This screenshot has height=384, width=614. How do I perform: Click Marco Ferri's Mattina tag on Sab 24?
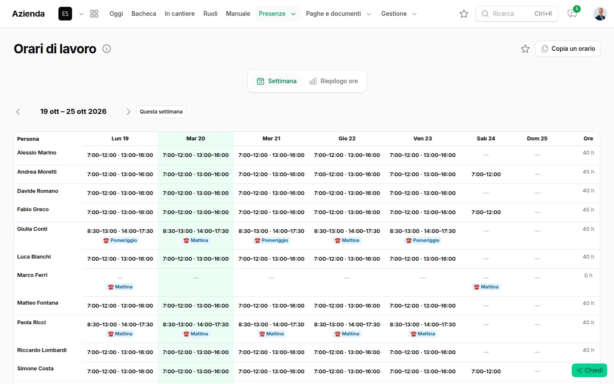pyautogui.click(x=486, y=287)
